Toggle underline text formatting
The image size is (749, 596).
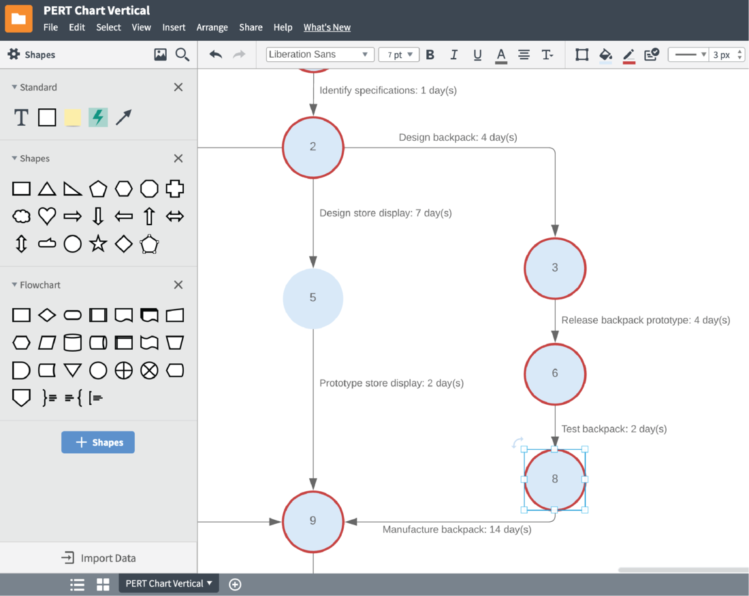click(477, 54)
